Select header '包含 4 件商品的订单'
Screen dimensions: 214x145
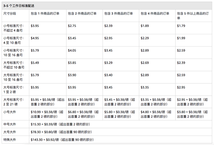(155, 13)
